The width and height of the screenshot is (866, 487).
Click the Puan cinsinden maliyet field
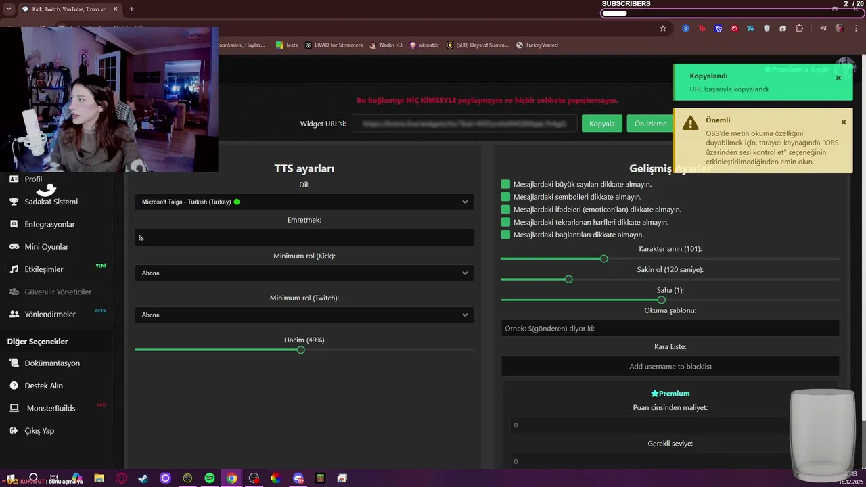pos(670,425)
